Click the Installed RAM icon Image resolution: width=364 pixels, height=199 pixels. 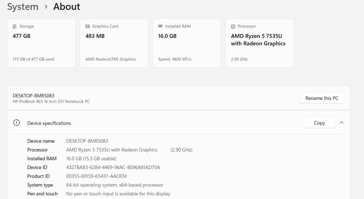160,27
